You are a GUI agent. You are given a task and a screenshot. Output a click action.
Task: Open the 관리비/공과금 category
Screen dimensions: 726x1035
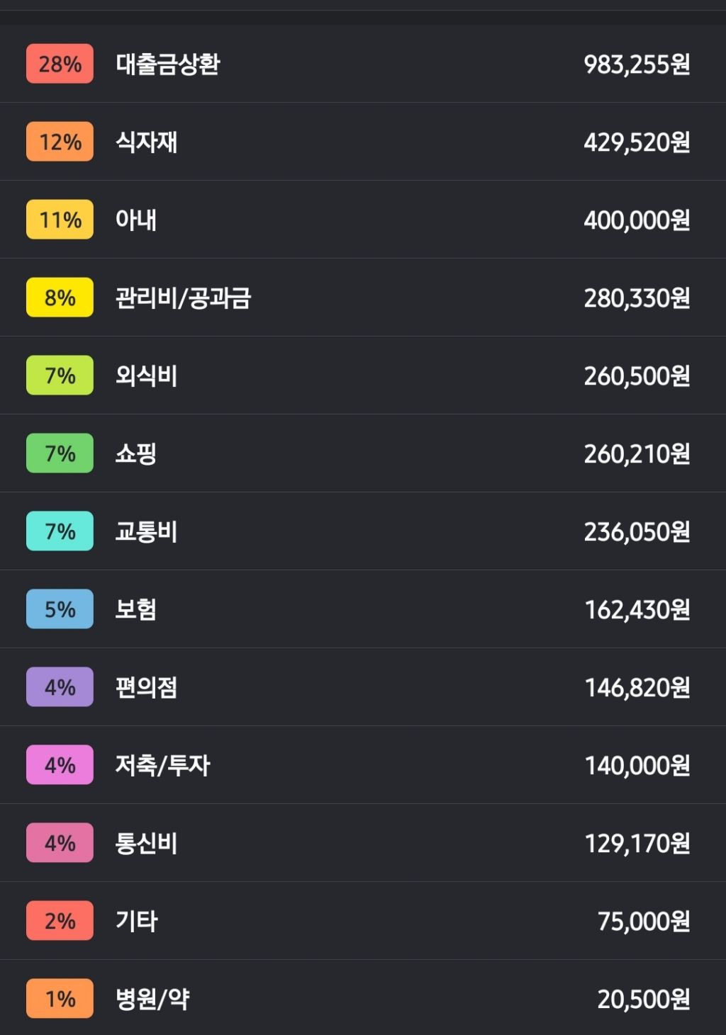point(363,298)
